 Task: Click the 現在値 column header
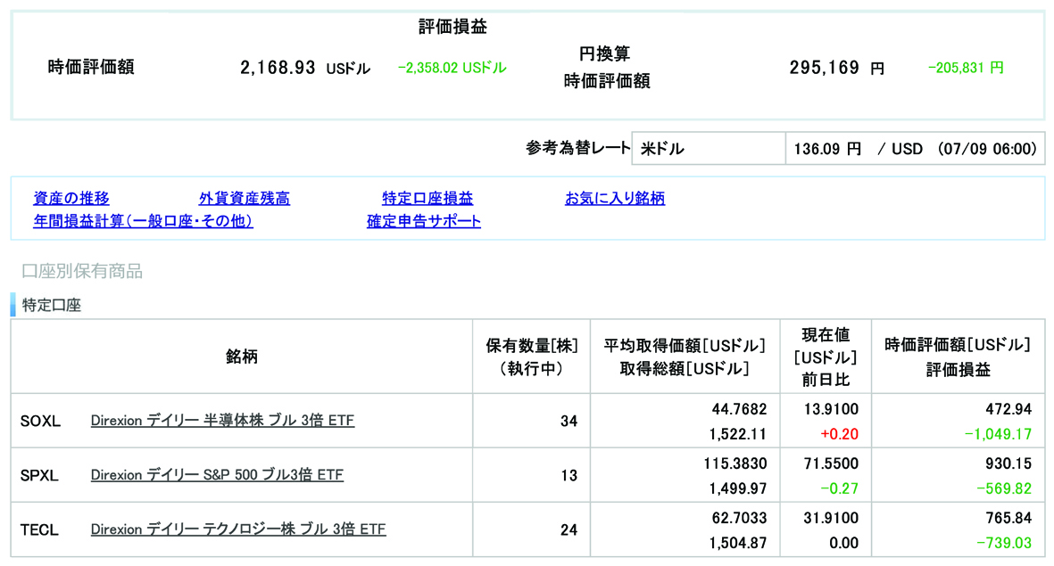pos(826,357)
